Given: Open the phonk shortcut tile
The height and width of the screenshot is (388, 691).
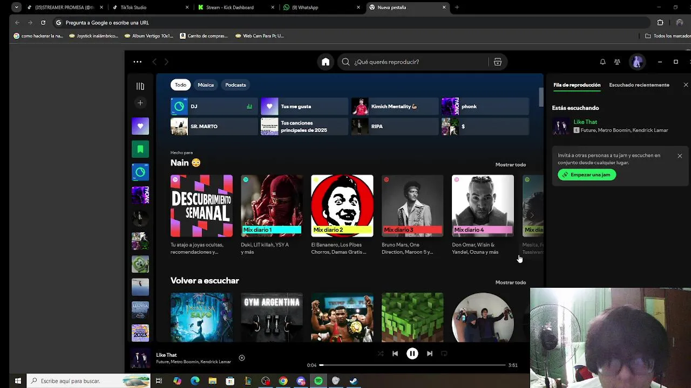Looking at the screenshot, I should point(485,107).
